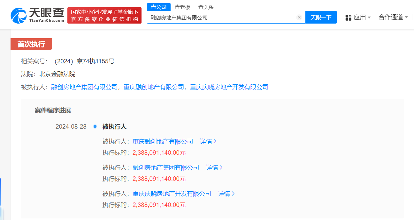Select the 2024-08-28 date entry

pyautogui.click(x=71, y=126)
